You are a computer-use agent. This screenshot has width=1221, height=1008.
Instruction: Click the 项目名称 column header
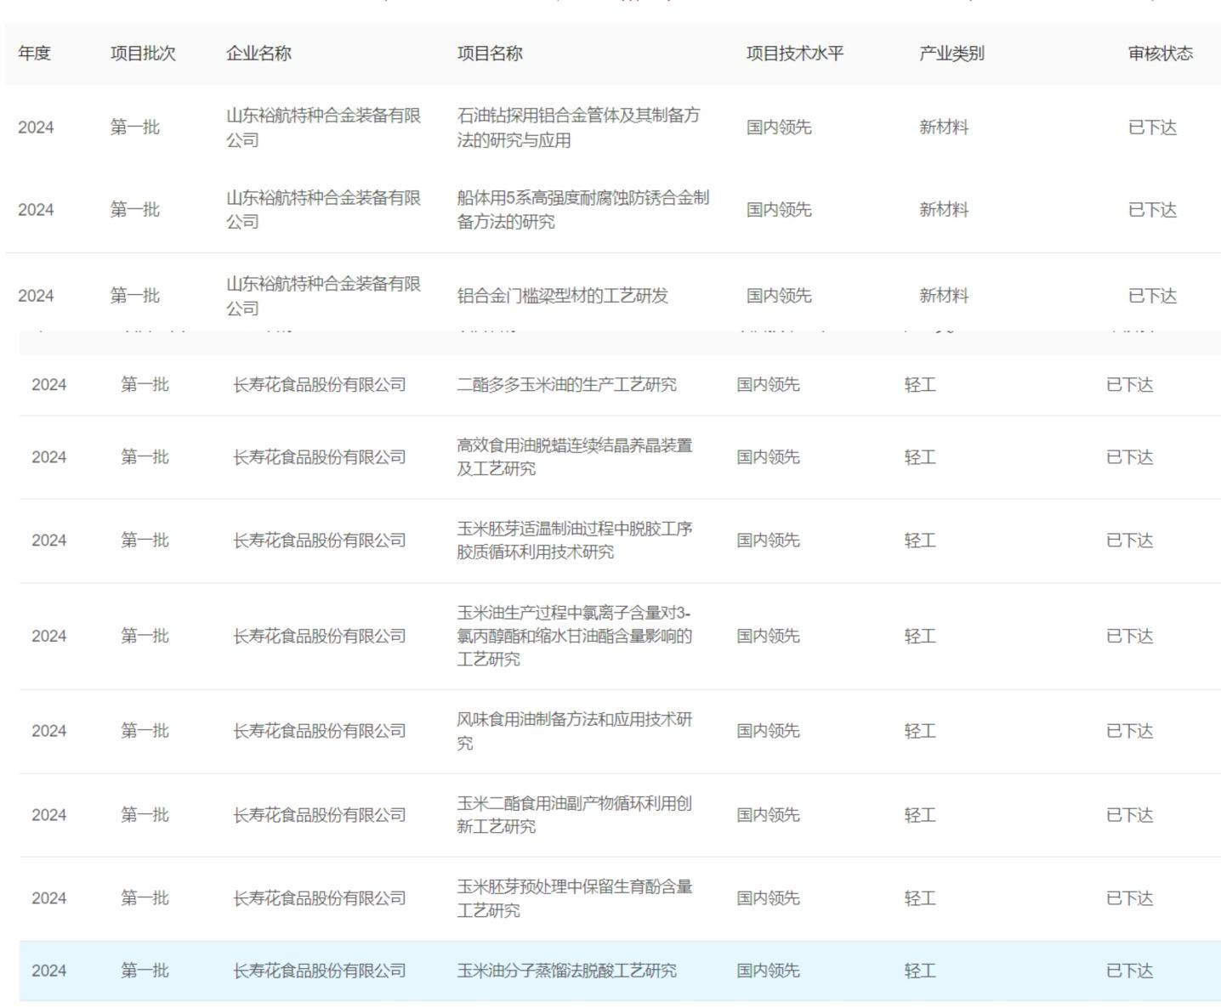coord(490,54)
